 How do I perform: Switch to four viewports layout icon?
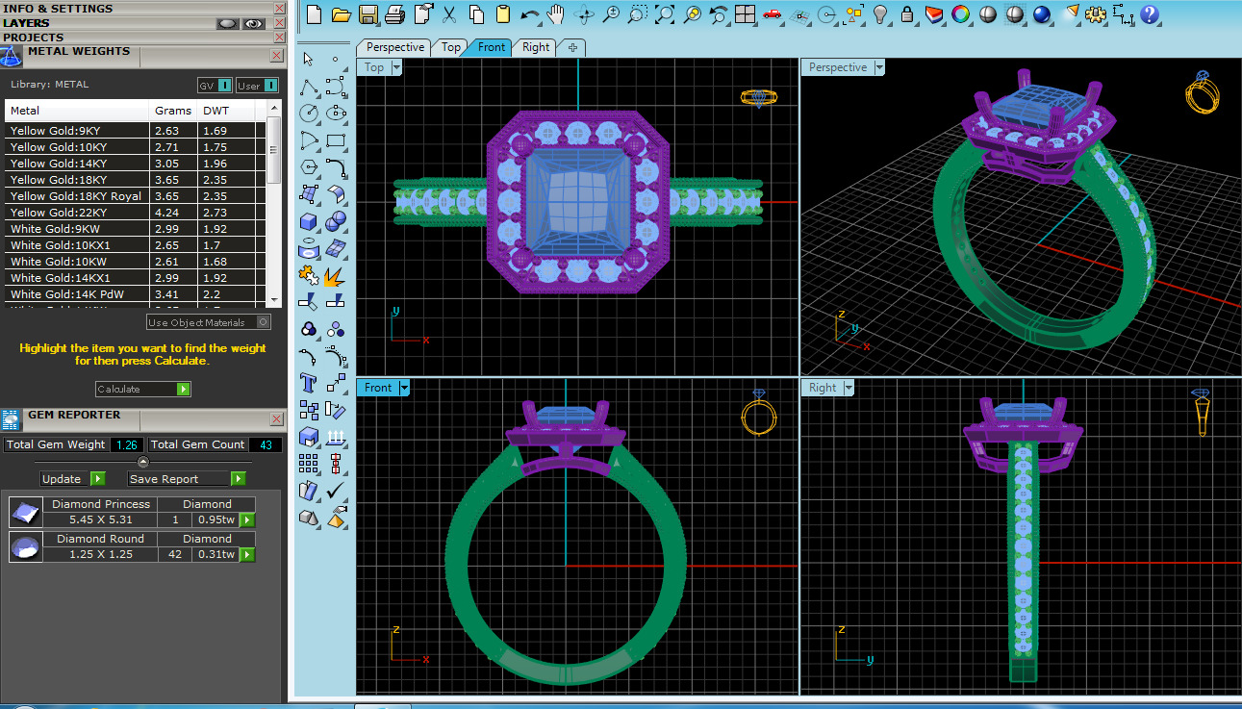[x=745, y=14]
